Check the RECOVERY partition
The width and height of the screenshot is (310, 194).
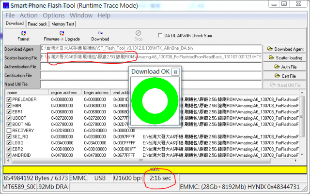[x=9, y=130]
